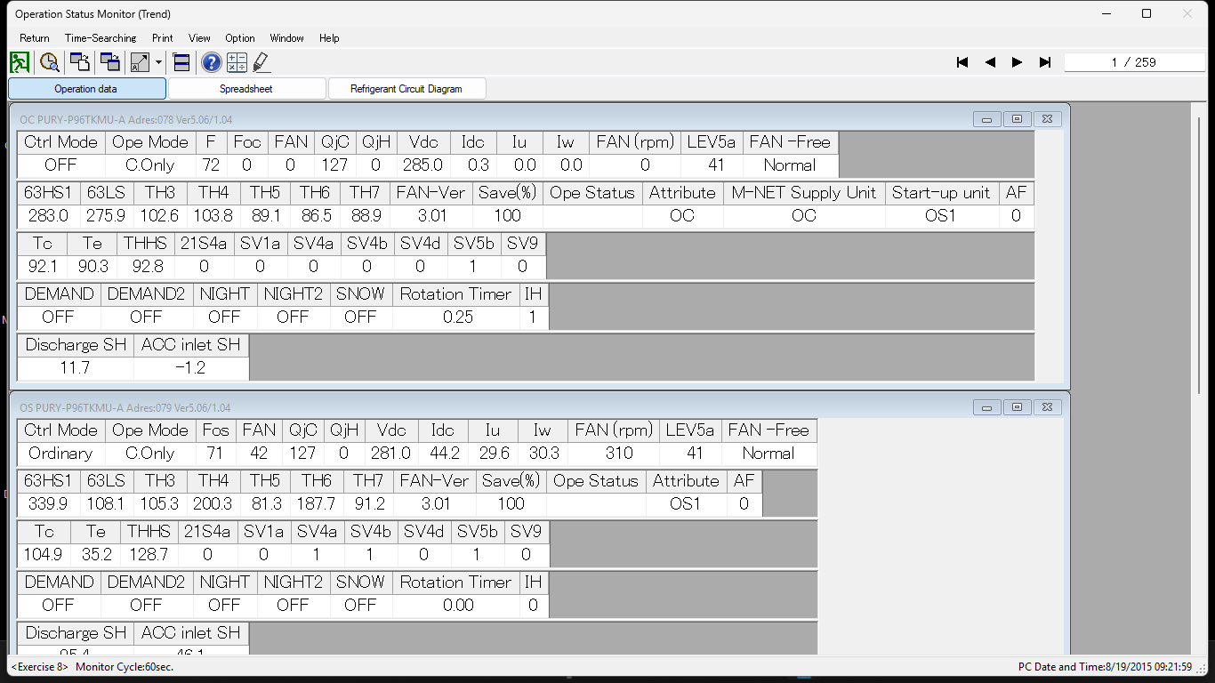Click the TH3 value 102.6
Screen dimensions: 1215x683
[x=159, y=215]
